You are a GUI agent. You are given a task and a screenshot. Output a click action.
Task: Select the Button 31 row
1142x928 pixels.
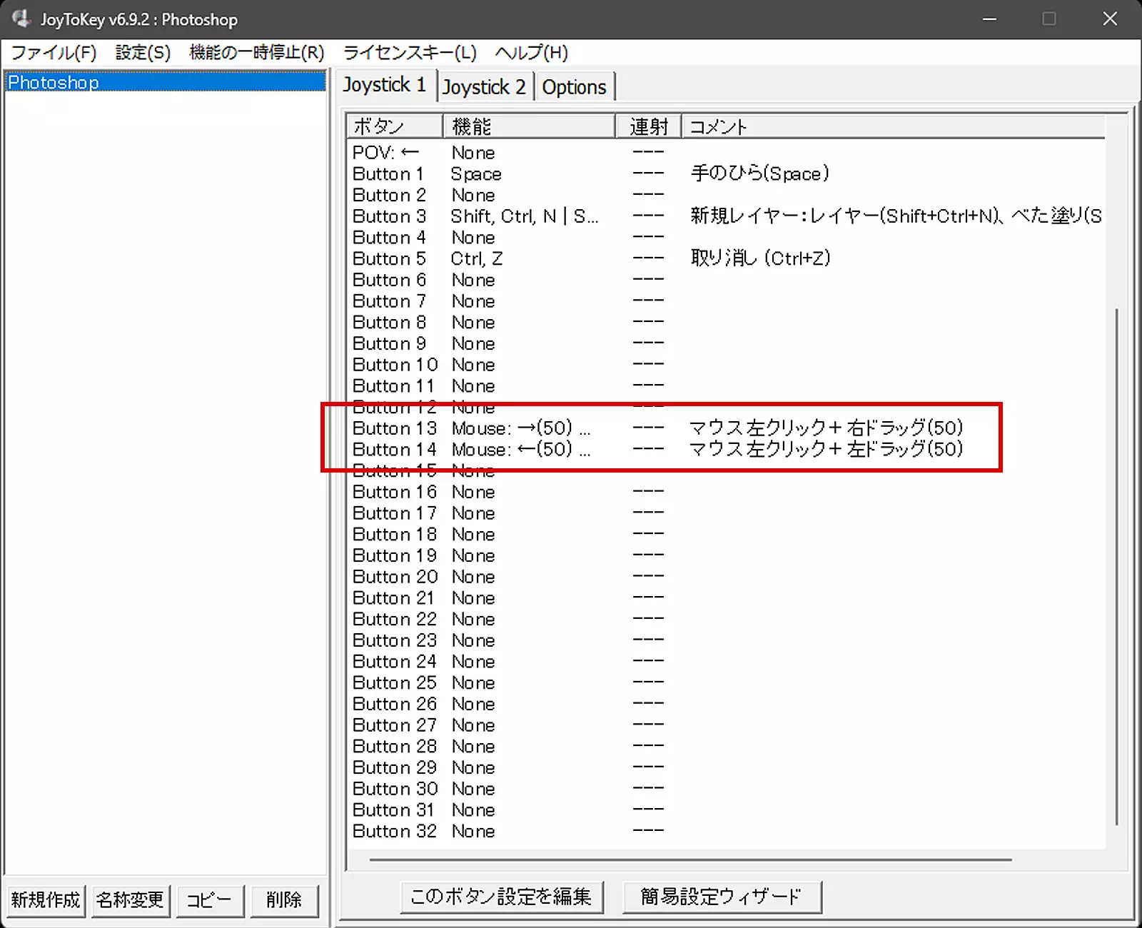(726, 810)
